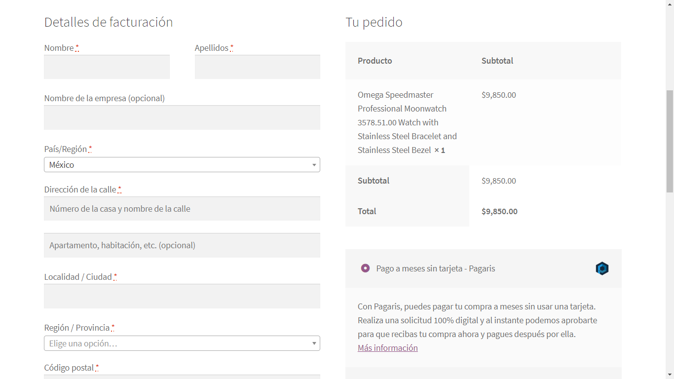Click the Pagaris payment description paragraph
The width and height of the screenshot is (674, 379).
tap(478, 320)
